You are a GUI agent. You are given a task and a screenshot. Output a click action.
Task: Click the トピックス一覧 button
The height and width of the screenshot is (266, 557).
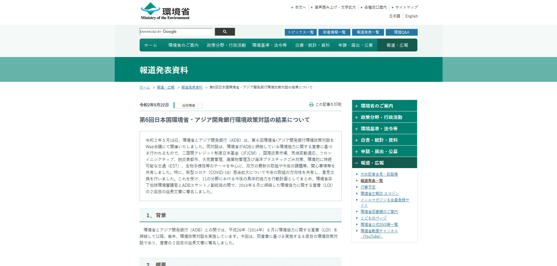click(301, 32)
